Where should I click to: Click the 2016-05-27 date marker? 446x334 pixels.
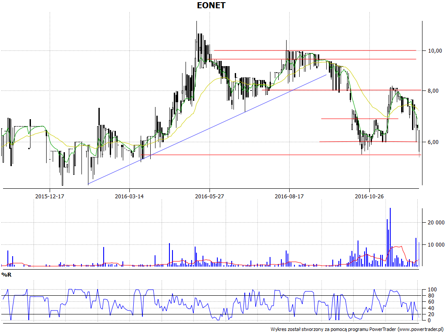coord(209,196)
